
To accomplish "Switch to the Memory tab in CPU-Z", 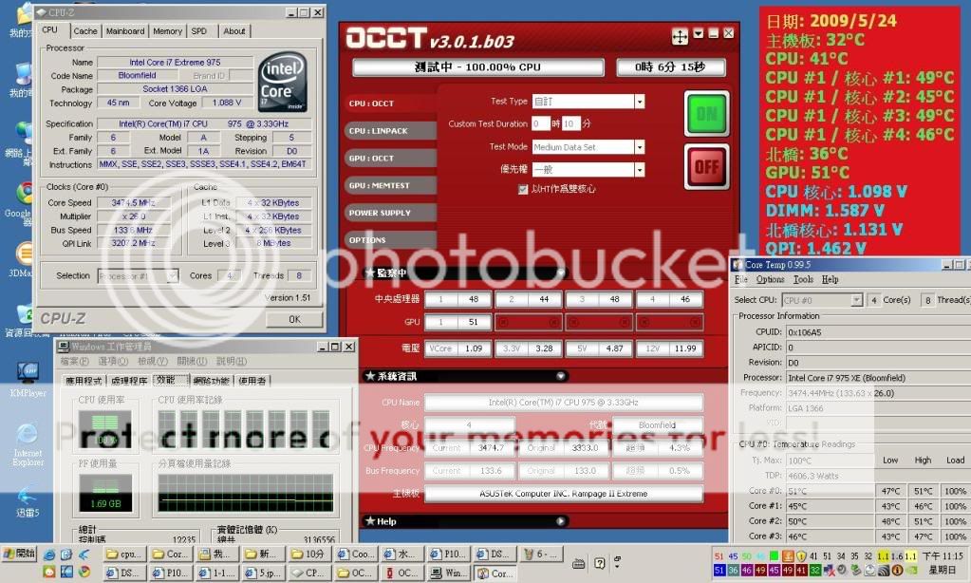I will (167, 31).
